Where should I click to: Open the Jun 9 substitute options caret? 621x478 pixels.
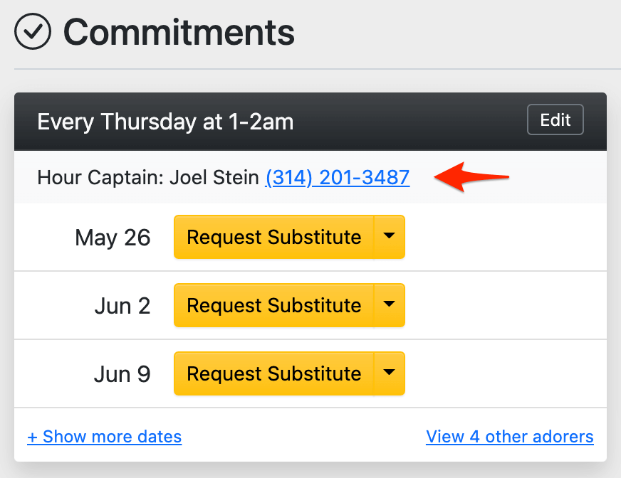[x=389, y=373]
